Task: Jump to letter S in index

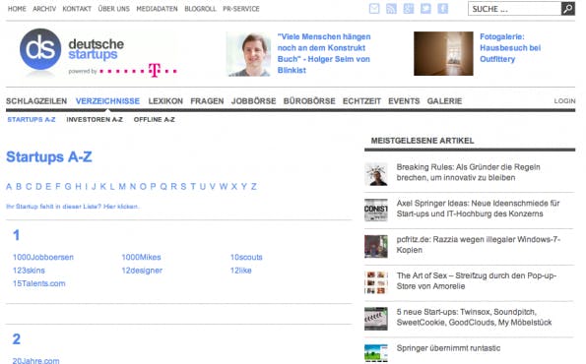Action: [183, 187]
